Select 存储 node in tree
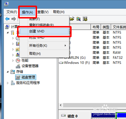 coord(20,72)
